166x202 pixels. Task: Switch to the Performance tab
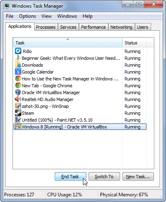point(93,27)
